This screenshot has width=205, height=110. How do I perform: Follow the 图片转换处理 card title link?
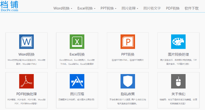click(x=178, y=54)
